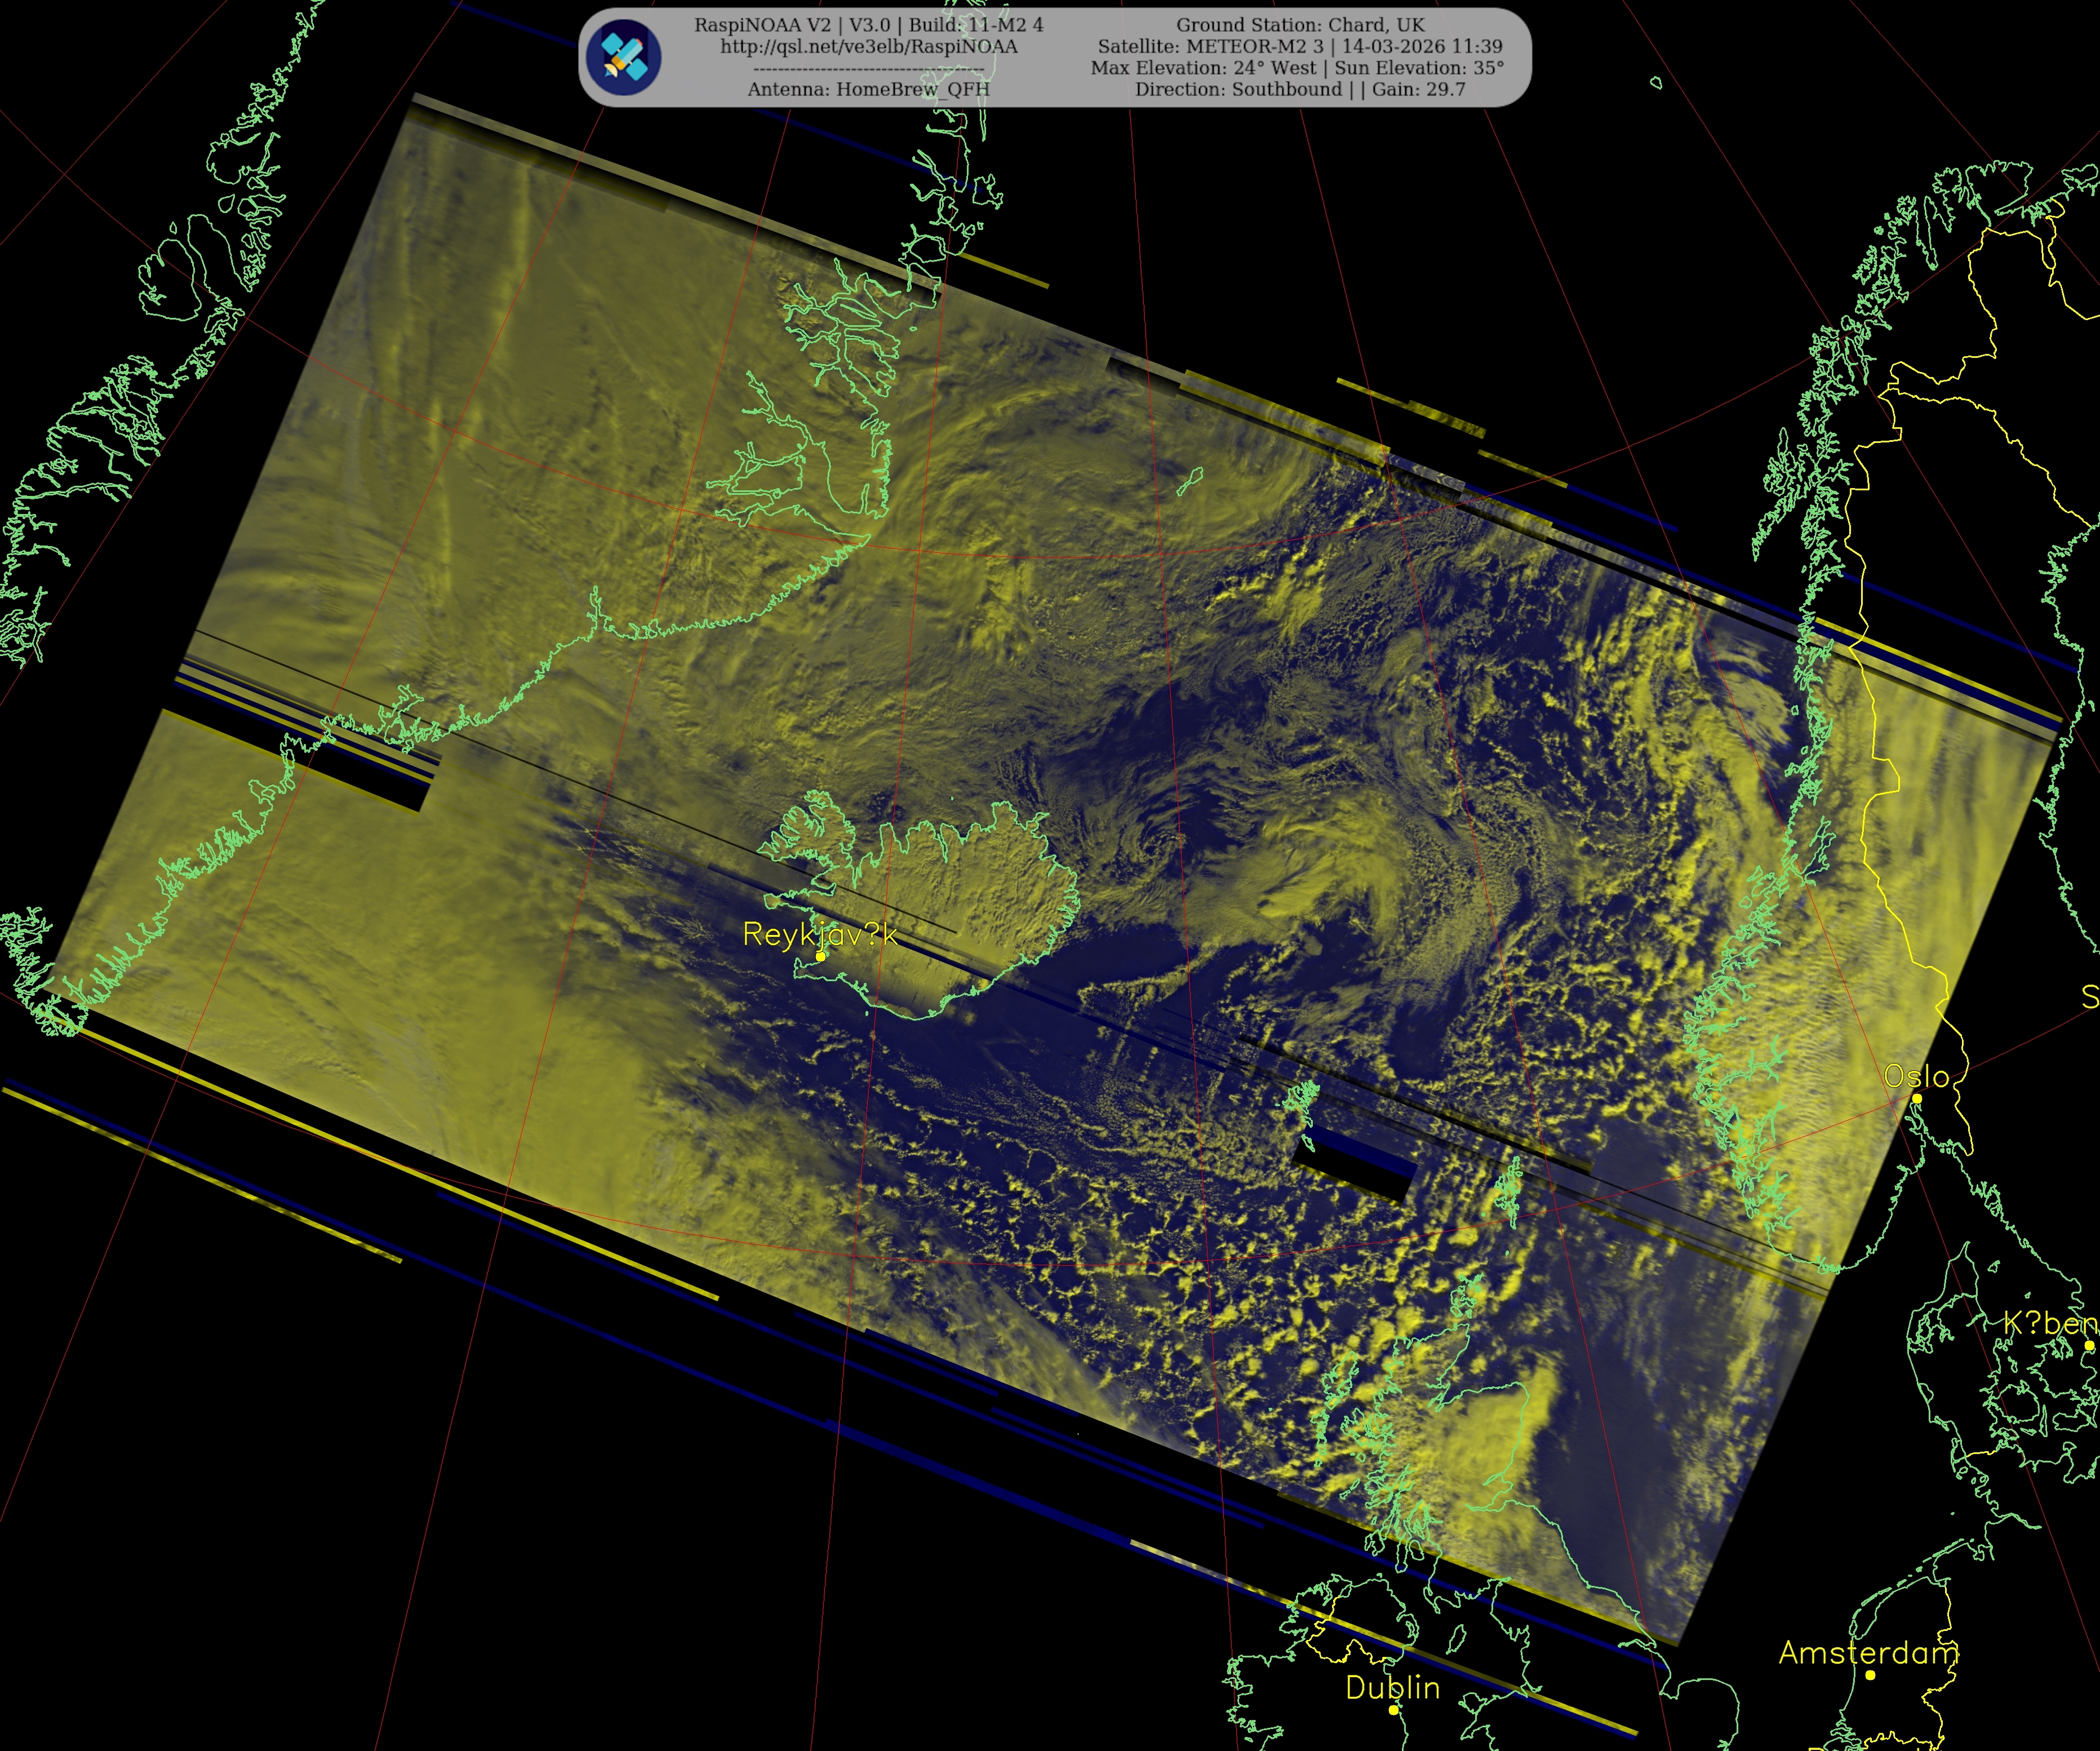Click the Max Elevation 24° West text
Image resolution: width=2100 pixels, height=1751 pixels.
tap(1203, 68)
